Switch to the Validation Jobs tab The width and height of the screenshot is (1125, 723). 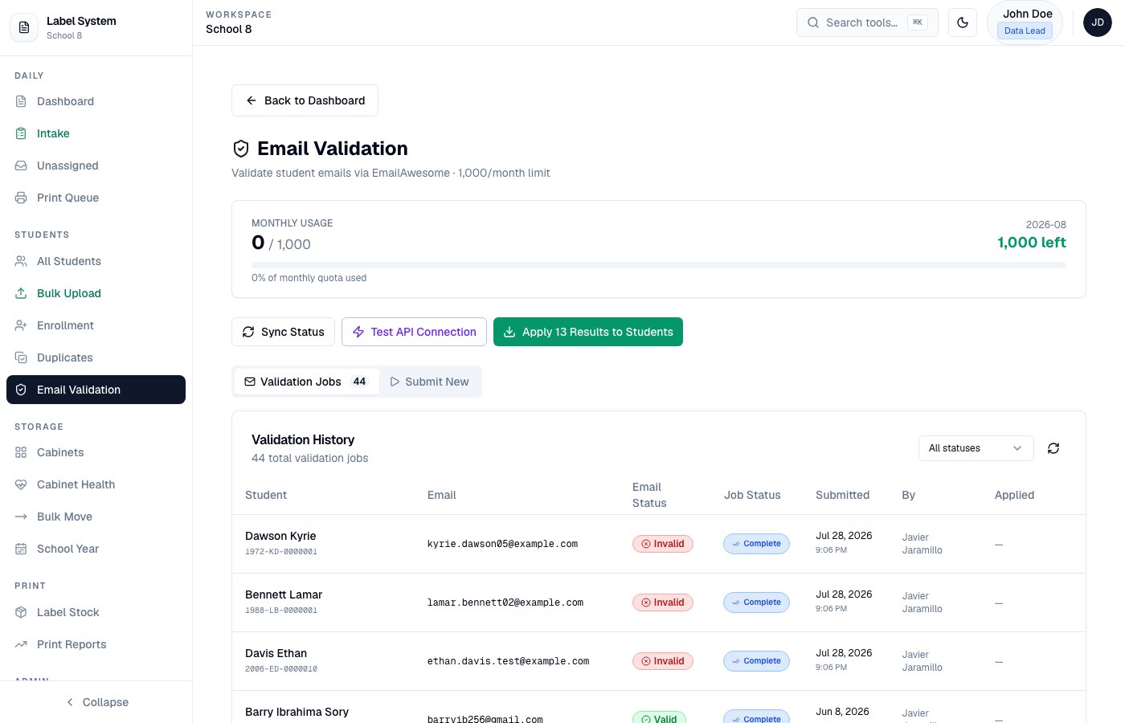pos(306,382)
